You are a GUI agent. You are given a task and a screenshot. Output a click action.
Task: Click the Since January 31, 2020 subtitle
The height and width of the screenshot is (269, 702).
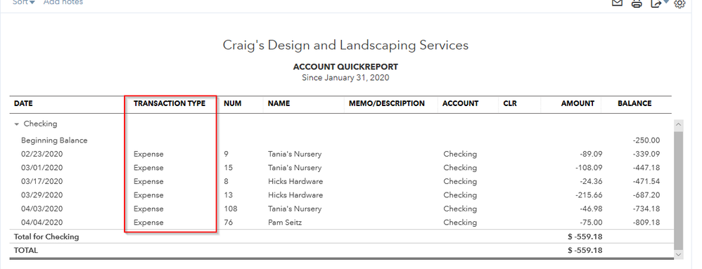click(x=345, y=78)
